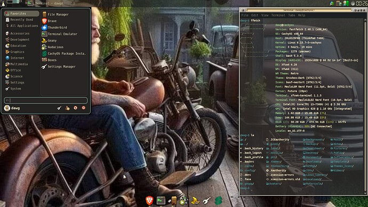
Task: Browse the Science category
Action: click(22, 76)
